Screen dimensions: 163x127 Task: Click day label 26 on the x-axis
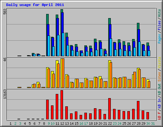coord(129,124)
